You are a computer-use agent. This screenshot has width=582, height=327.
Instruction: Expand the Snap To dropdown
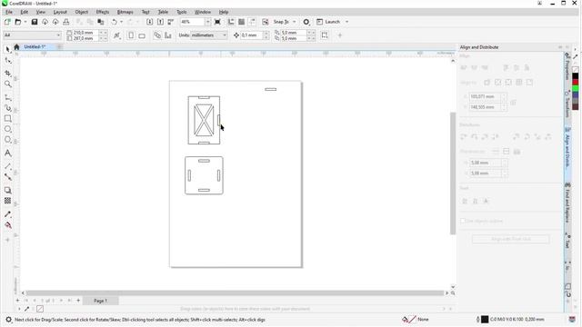295,22
